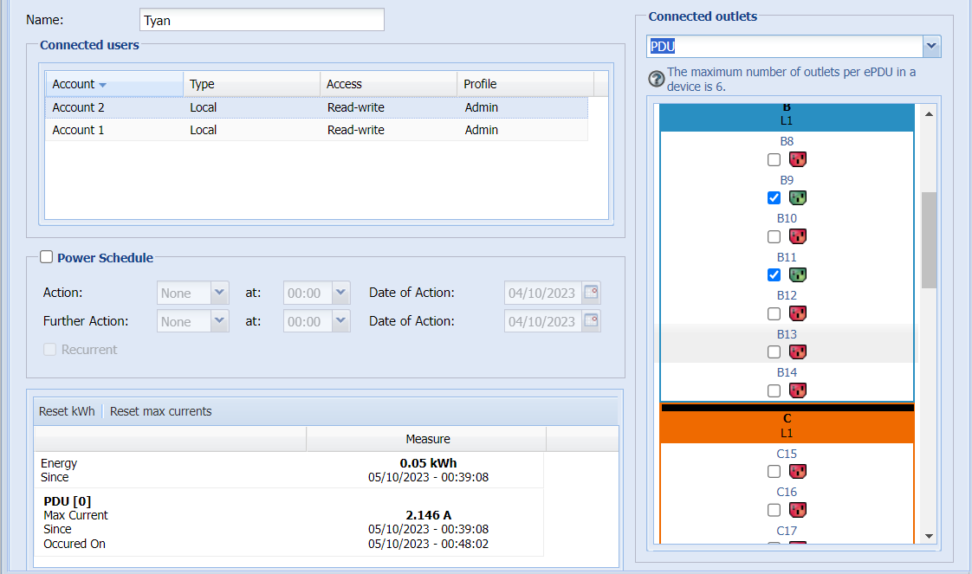This screenshot has width=972, height=574.
Task: Click the Type column header
Action: [x=252, y=84]
